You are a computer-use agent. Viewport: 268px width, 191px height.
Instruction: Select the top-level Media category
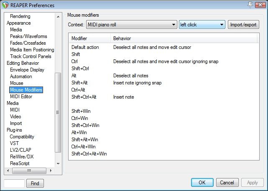13,103
